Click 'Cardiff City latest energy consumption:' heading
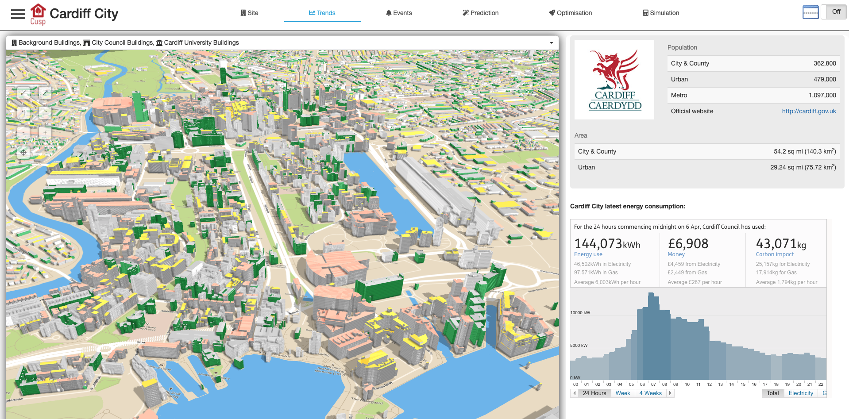This screenshot has height=419, width=849. click(627, 206)
